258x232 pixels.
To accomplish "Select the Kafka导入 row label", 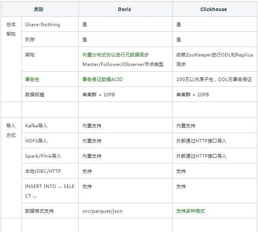I will 36,126.
